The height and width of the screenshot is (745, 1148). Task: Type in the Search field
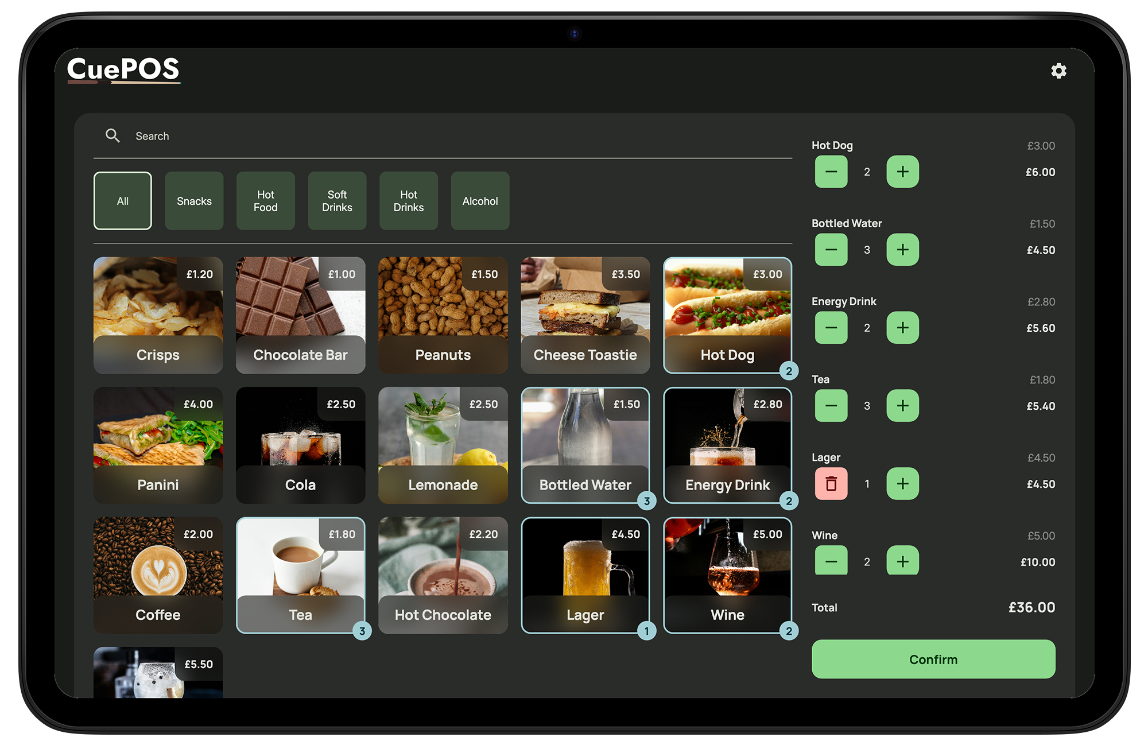[x=402, y=136]
